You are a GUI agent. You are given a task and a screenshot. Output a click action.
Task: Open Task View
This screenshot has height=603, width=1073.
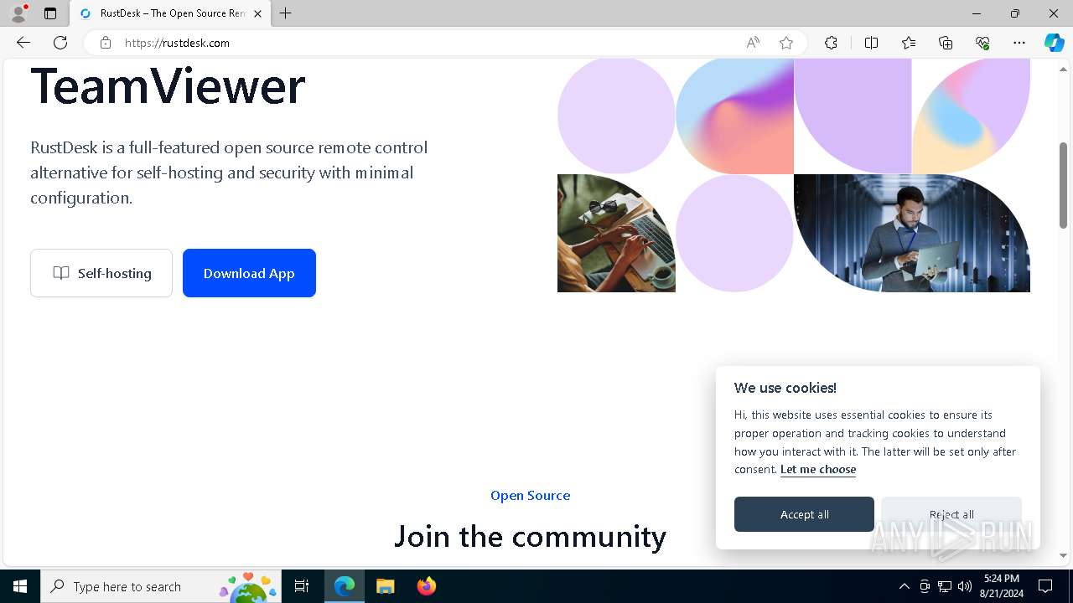302,586
